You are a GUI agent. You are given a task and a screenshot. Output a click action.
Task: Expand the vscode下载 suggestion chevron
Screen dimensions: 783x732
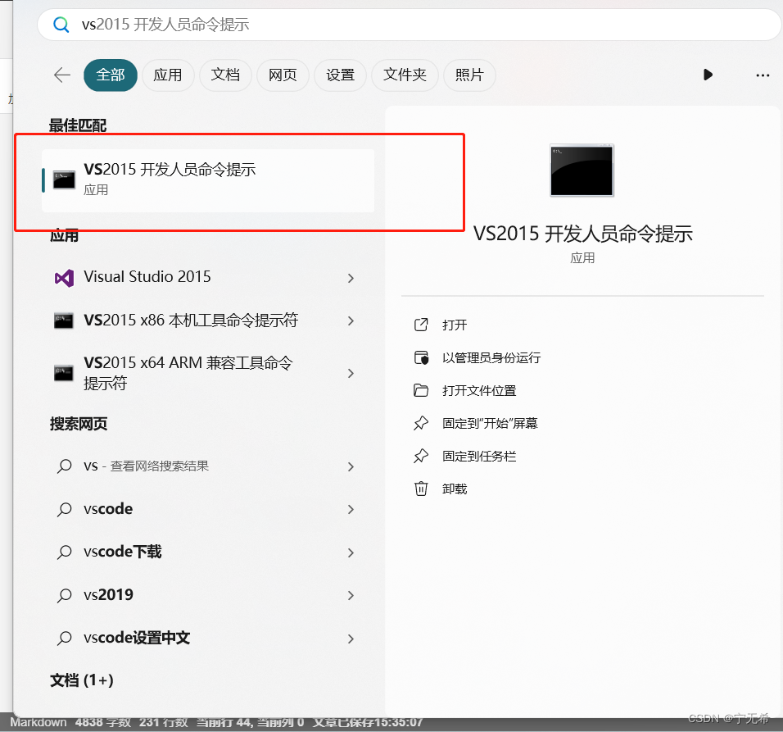[351, 552]
